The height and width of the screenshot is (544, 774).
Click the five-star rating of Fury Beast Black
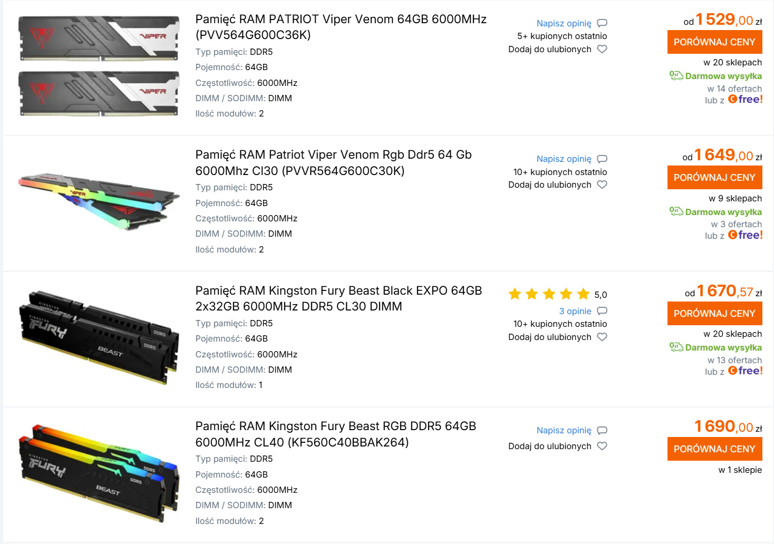[x=549, y=294]
